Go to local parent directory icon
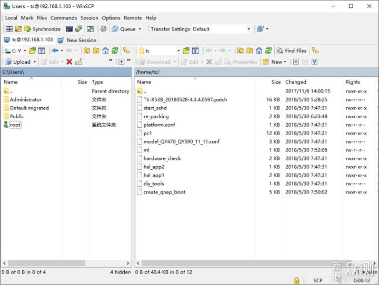The image size is (379, 285). coord(87,50)
